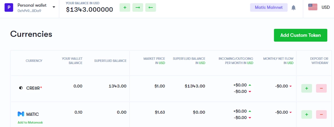Deposit MATIC using the green plus button
334x127 pixels.
click(x=306, y=114)
